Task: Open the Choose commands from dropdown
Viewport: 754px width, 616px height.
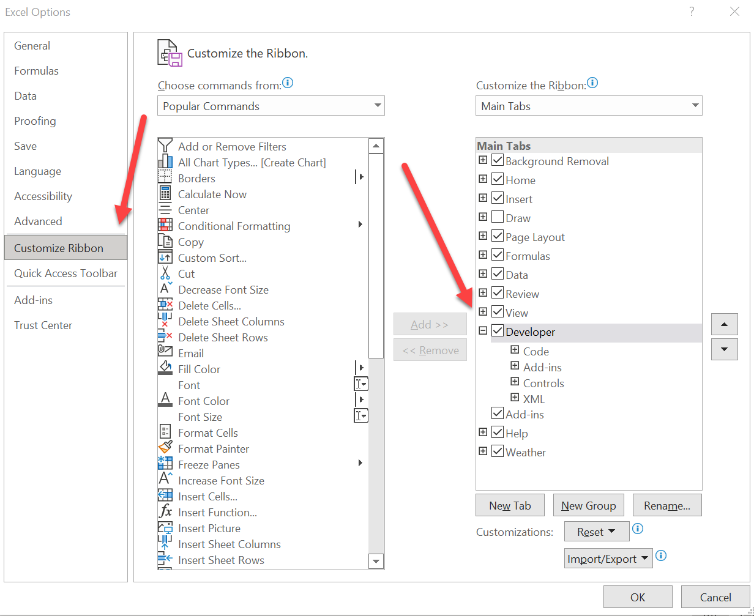Action: tap(377, 105)
